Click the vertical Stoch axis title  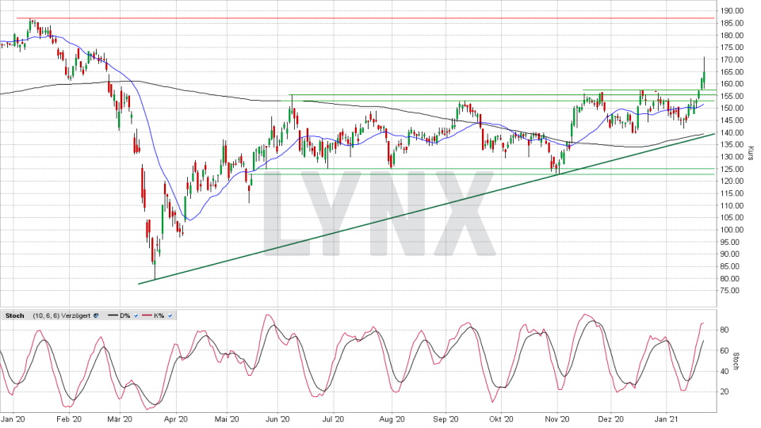[x=736, y=361]
